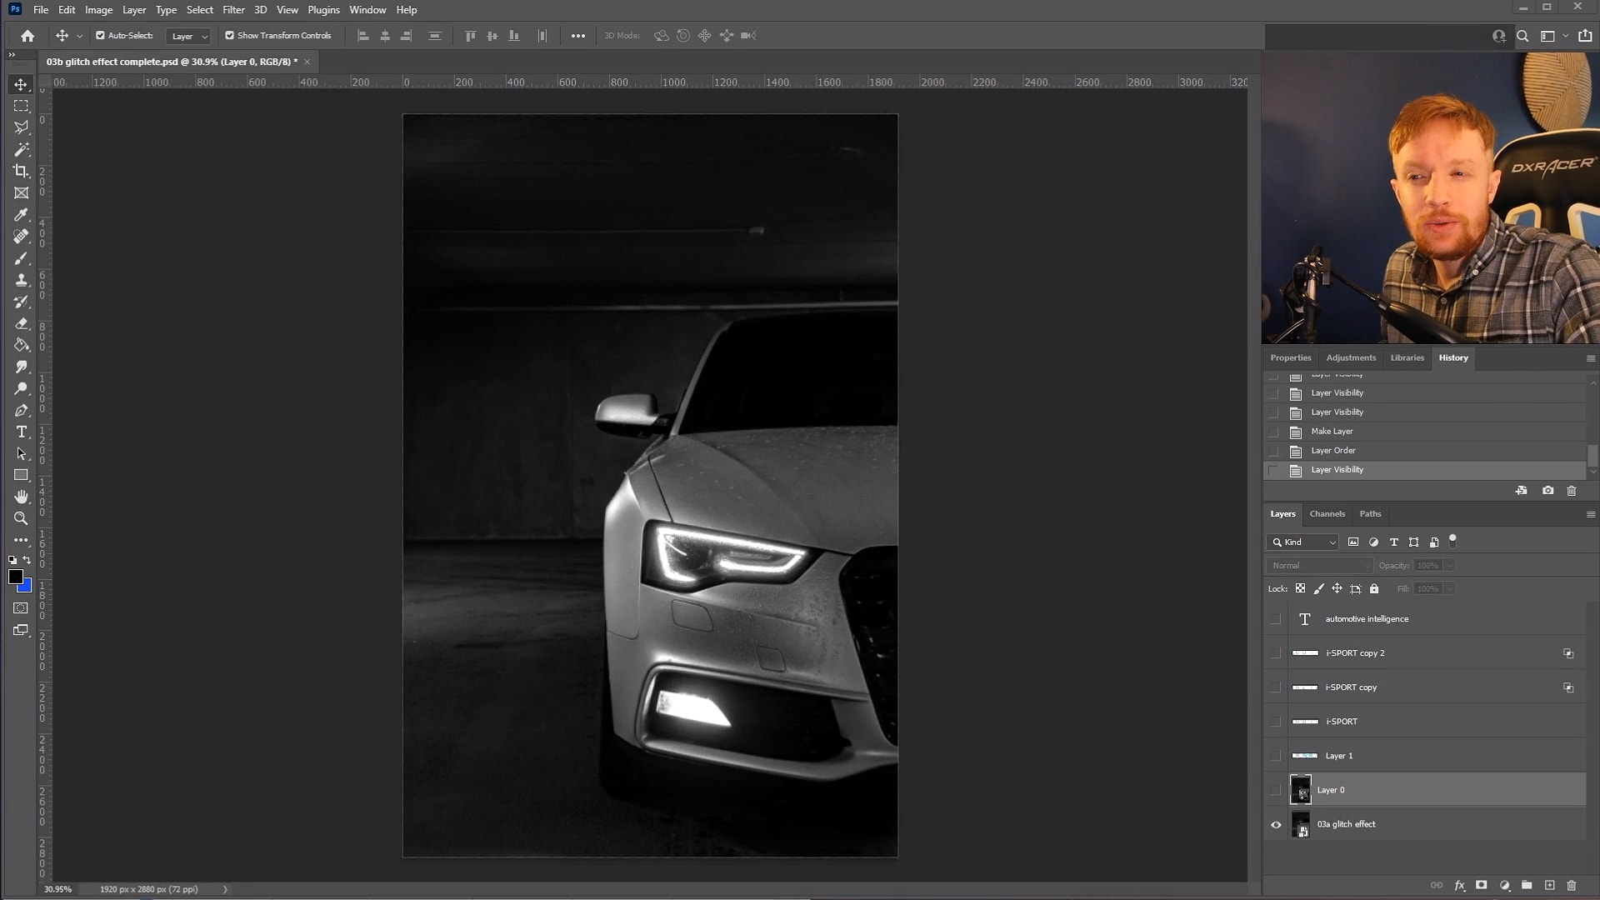Select the Clone Stamp tool
Image resolution: width=1600 pixels, height=900 pixels.
coord(21,280)
